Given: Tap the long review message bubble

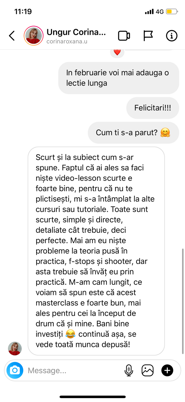Looking at the screenshot, I should 96,251.
